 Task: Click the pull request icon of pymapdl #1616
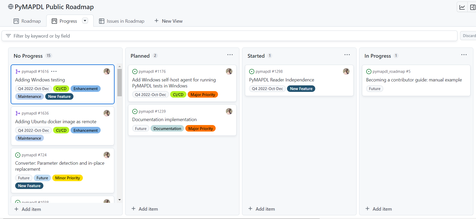pyautogui.click(x=18, y=72)
